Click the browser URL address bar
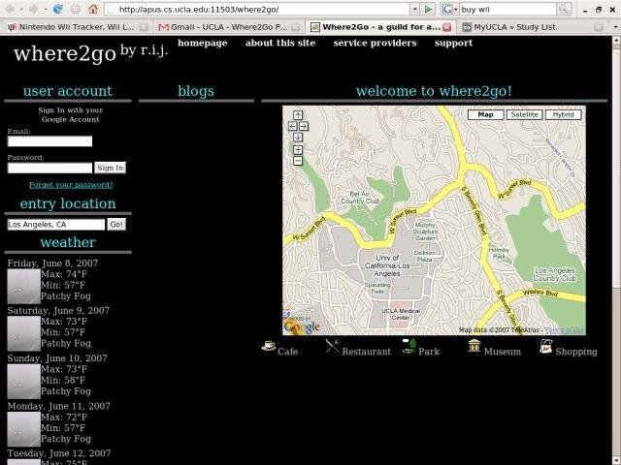Viewport: 621px width, 465px height. click(257, 9)
